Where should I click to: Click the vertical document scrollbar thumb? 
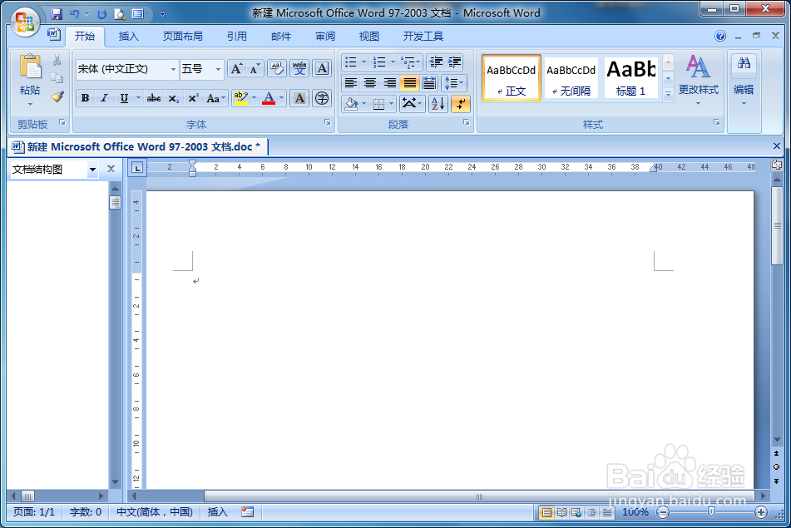[x=777, y=225]
